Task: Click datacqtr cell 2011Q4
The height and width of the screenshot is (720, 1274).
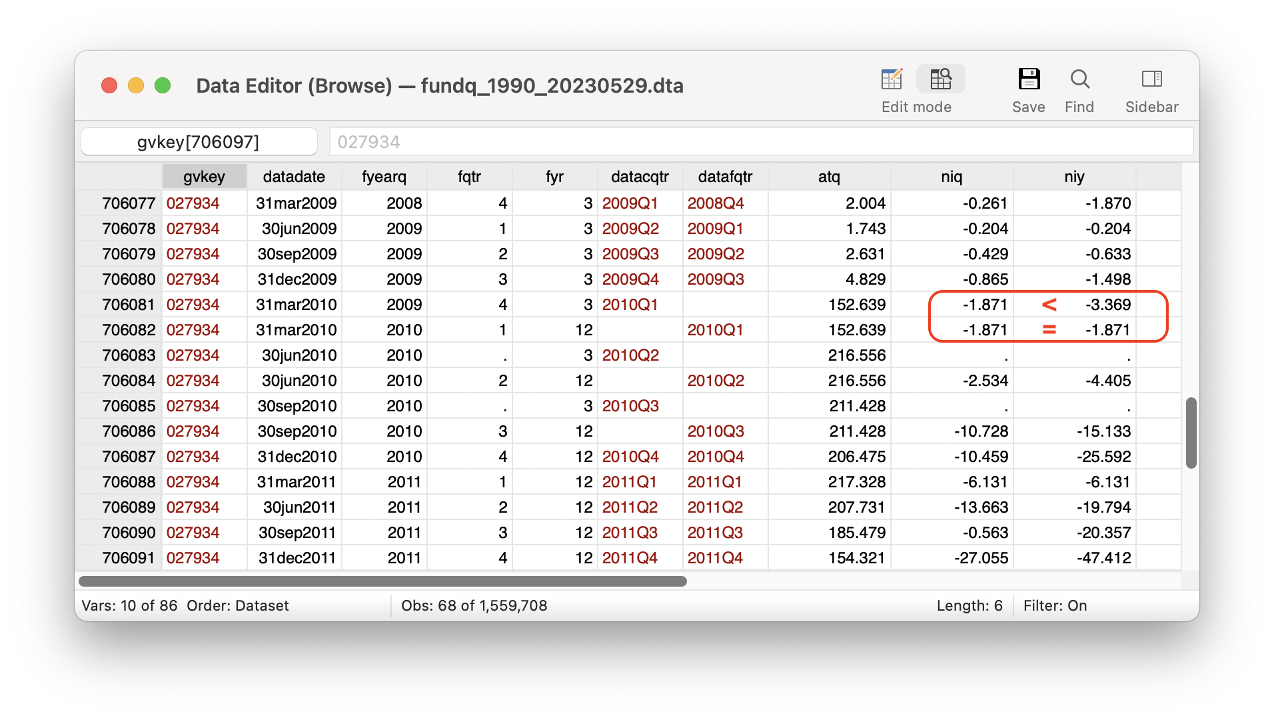Action: (640, 558)
